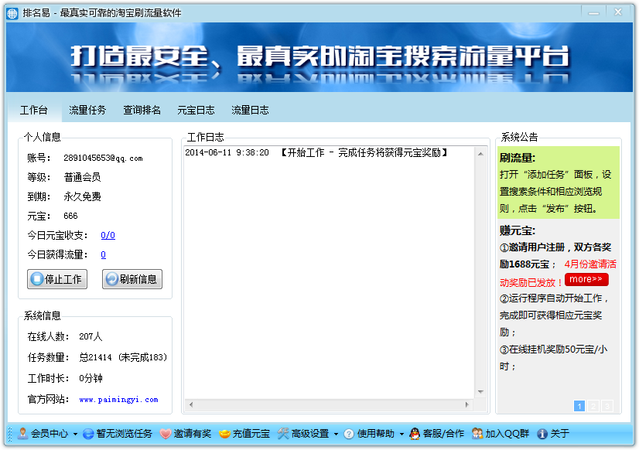Click the 工作时长 0分钟 value
Image resolution: width=639 pixels, height=450 pixels.
pyautogui.click(x=91, y=378)
